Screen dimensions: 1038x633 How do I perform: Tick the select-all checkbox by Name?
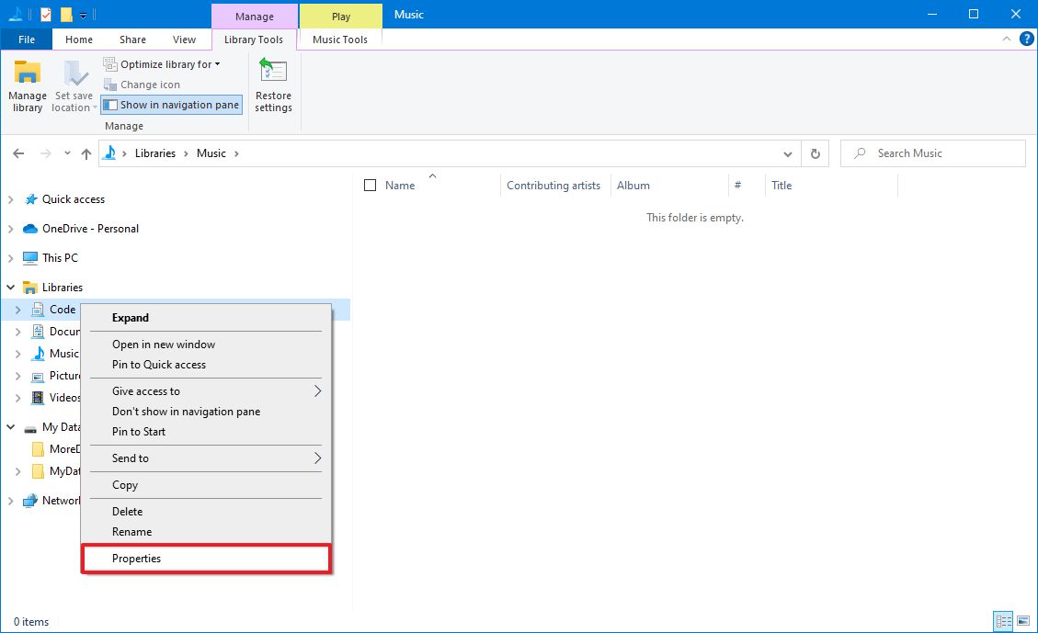point(370,186)
